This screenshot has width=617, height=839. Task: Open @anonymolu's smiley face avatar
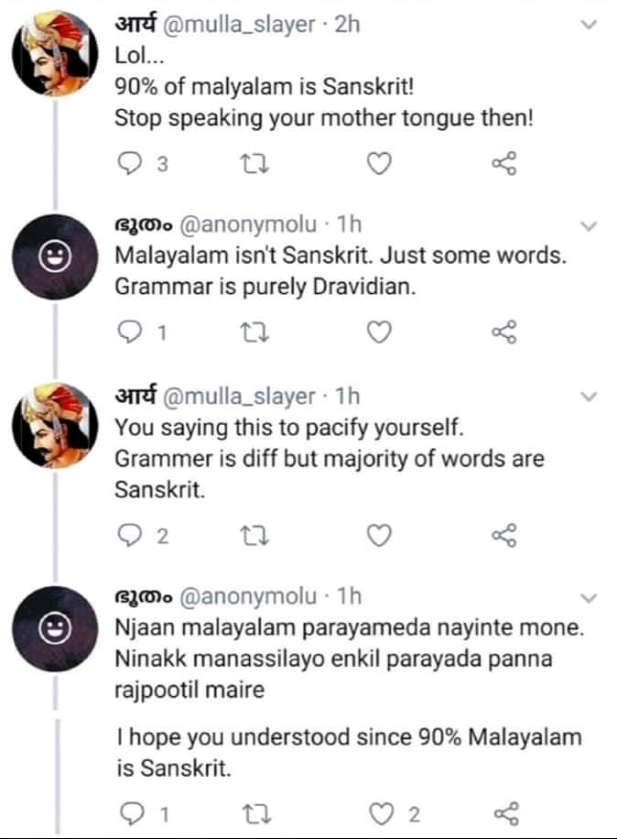[57, 256]
